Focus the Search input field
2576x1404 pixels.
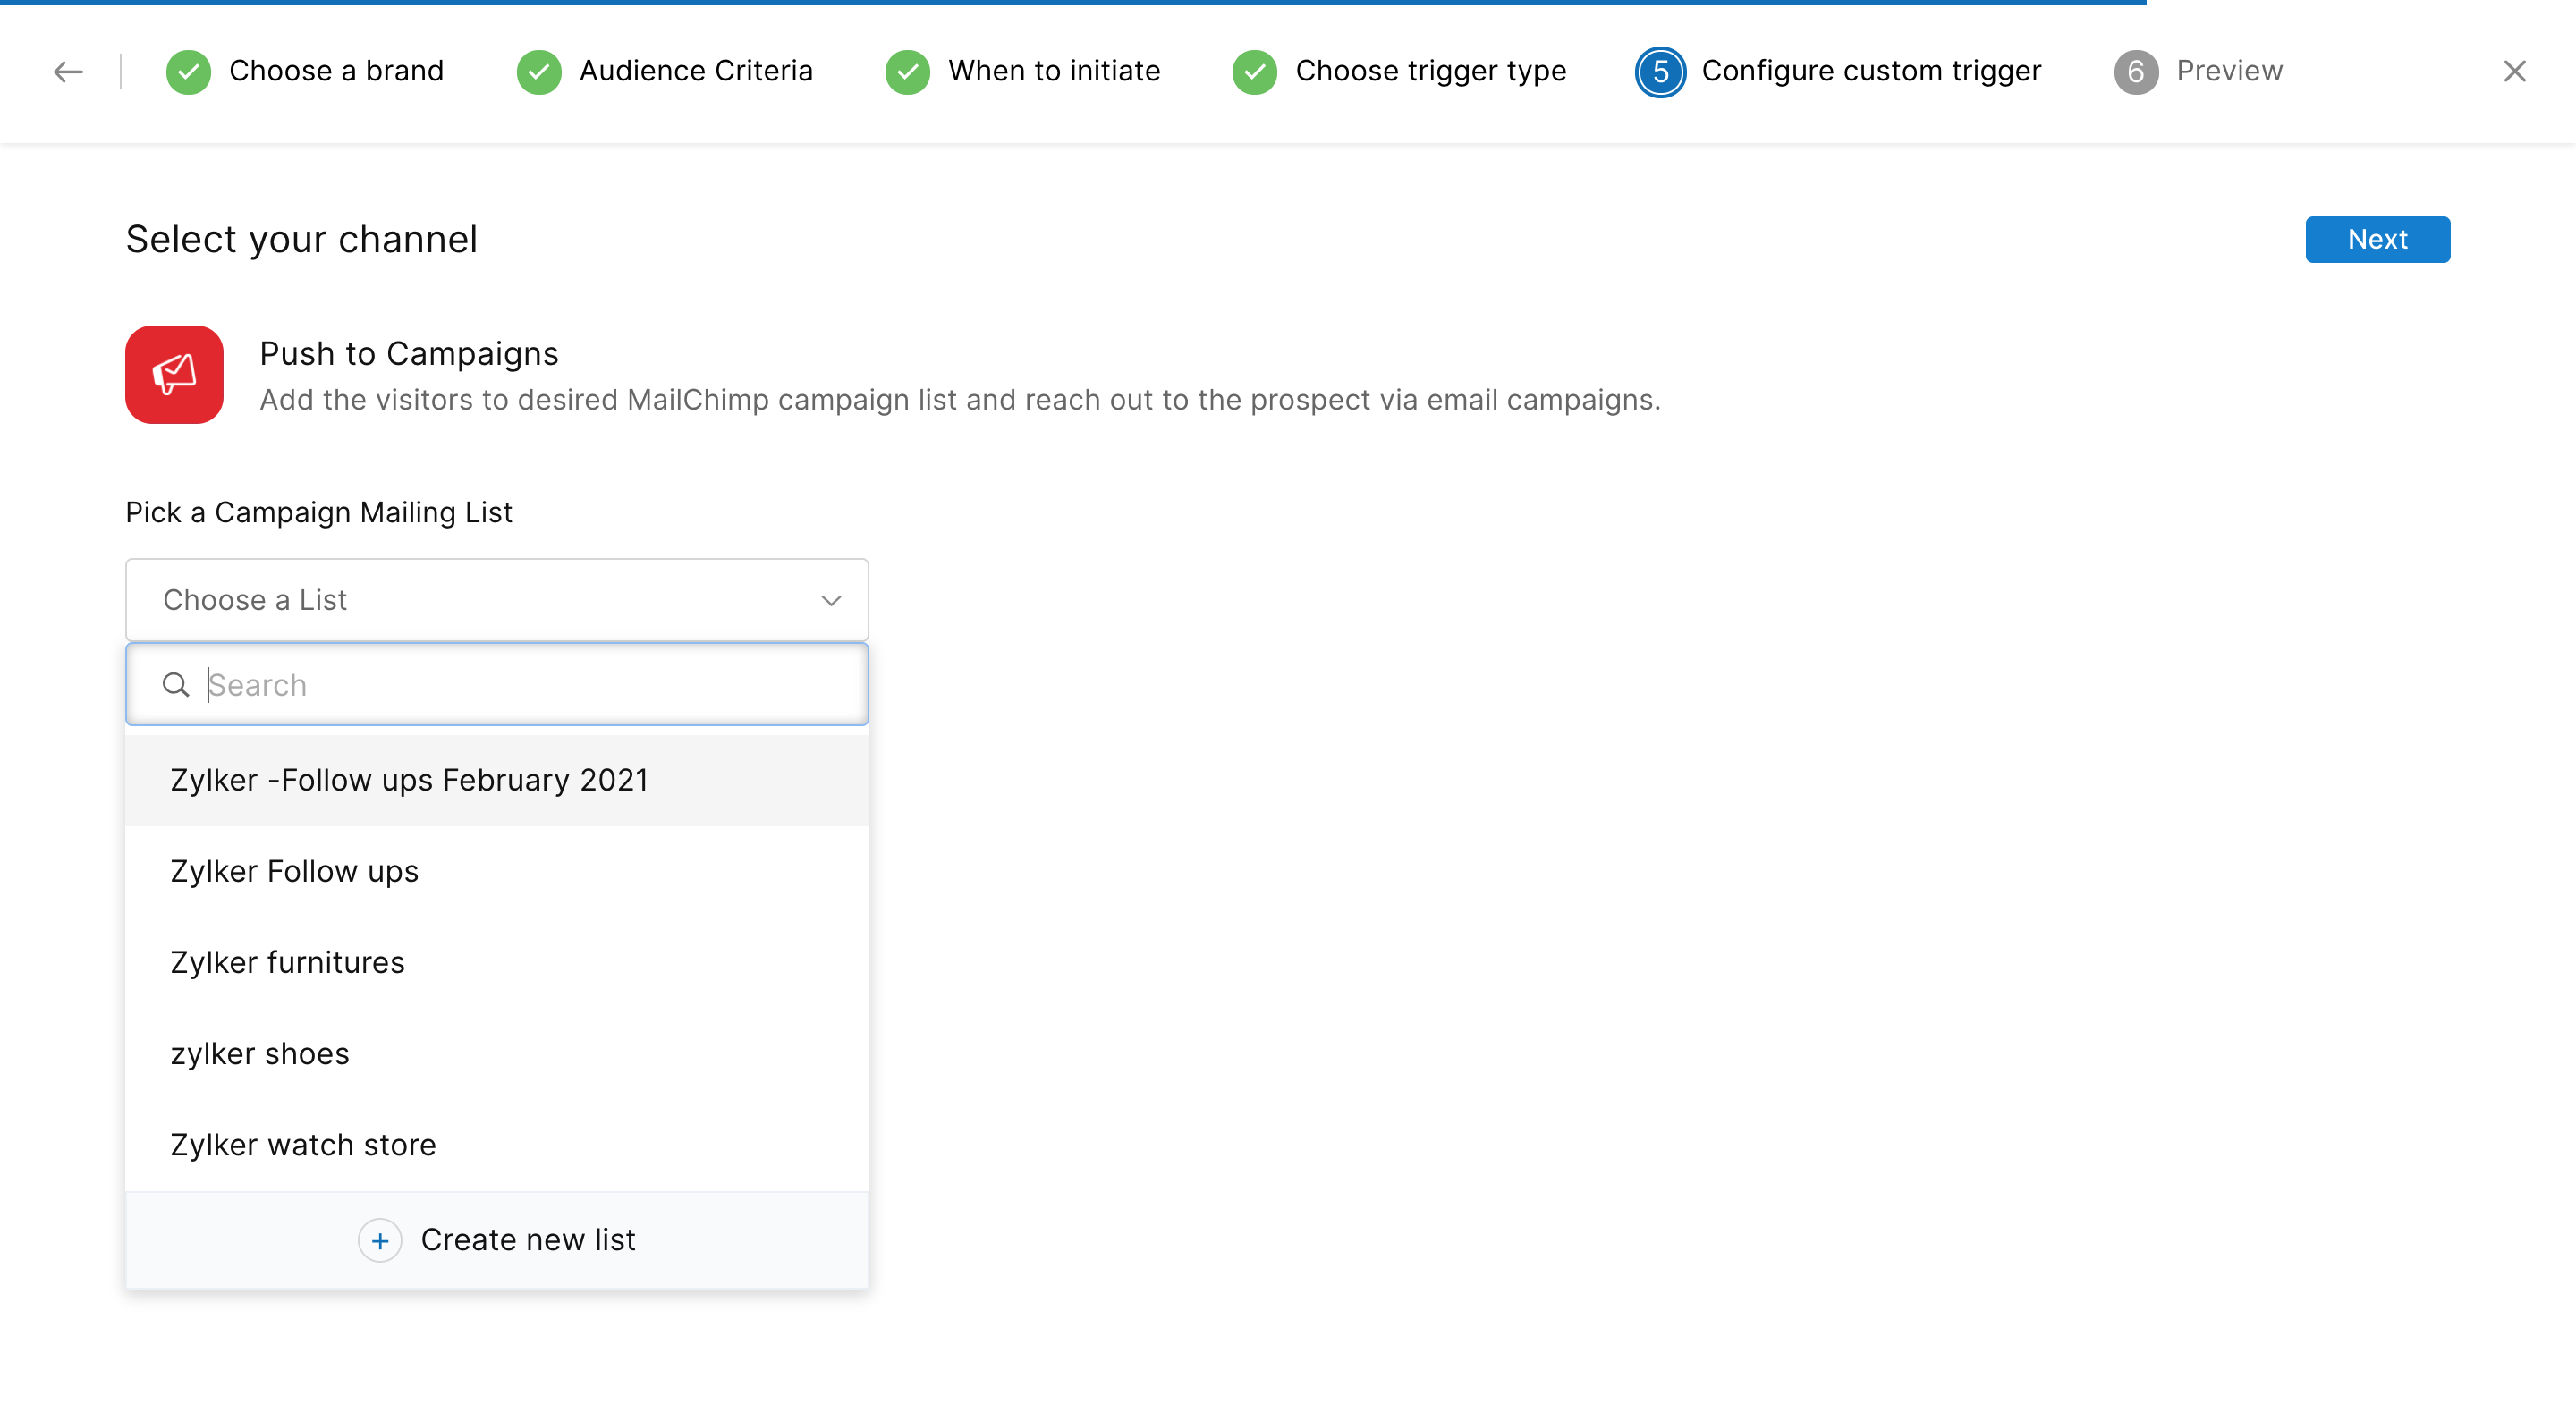pos(530,685)
